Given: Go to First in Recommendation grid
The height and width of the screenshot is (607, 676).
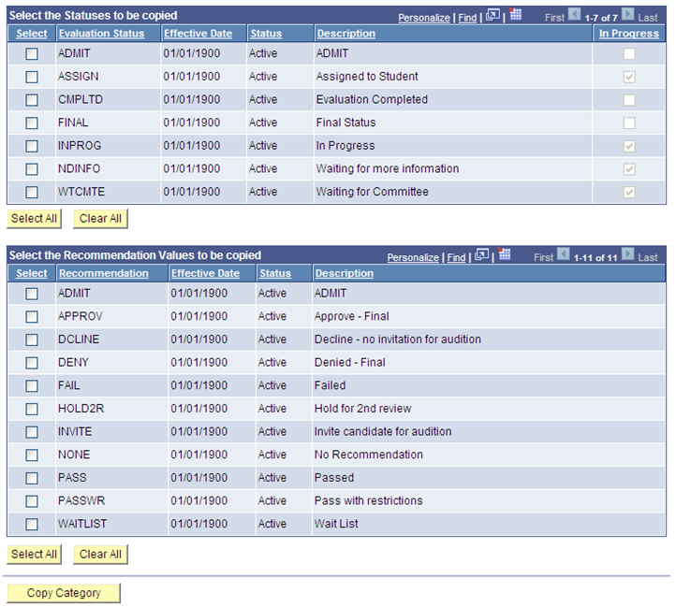Looking at the screenshot, I should pos(543,257).
